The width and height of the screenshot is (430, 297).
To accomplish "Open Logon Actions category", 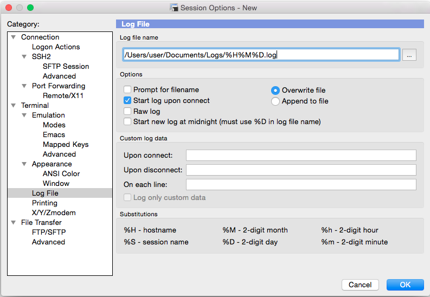I will [x=56, y=47].
